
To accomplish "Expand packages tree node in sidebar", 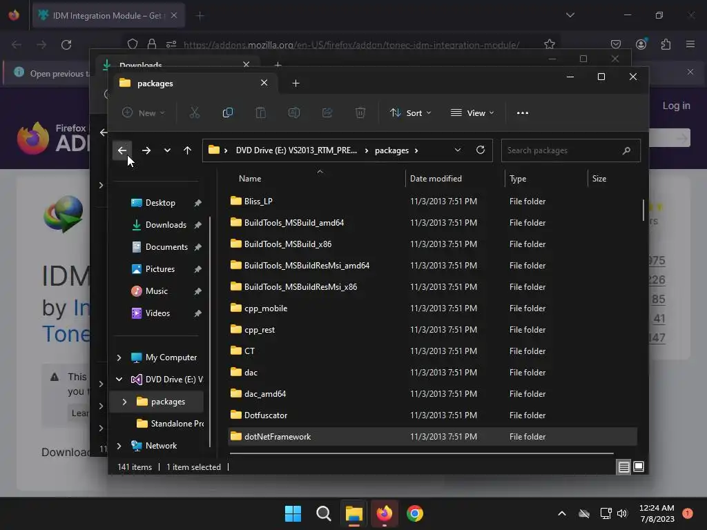I will (x=124, y=402).
